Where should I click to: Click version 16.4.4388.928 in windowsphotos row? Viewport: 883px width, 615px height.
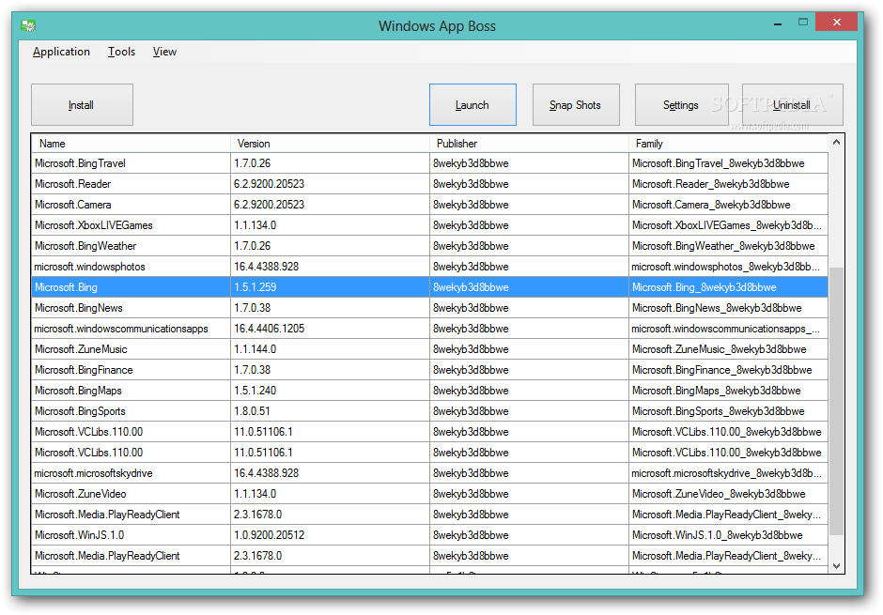(x=330, y=267)
